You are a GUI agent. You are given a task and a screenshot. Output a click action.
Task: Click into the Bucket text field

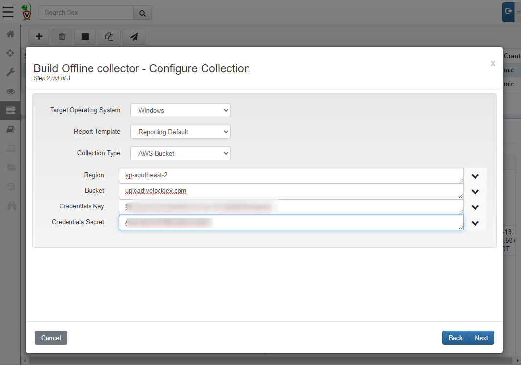(291, 191)
